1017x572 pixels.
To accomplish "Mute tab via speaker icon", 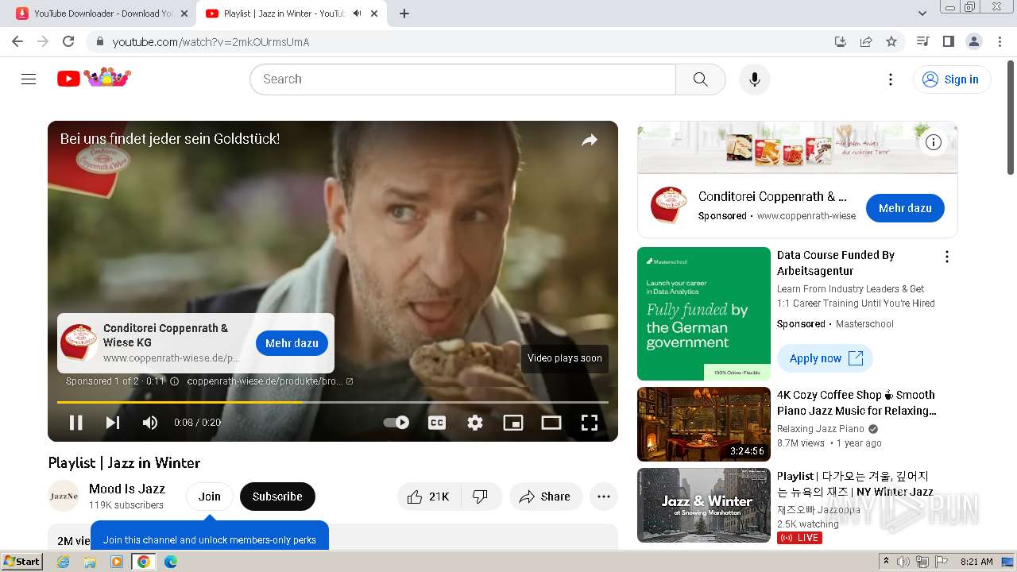I will [x=357, y=14].
